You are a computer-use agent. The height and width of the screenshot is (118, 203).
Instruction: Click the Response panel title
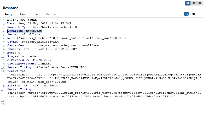point(11,8)
